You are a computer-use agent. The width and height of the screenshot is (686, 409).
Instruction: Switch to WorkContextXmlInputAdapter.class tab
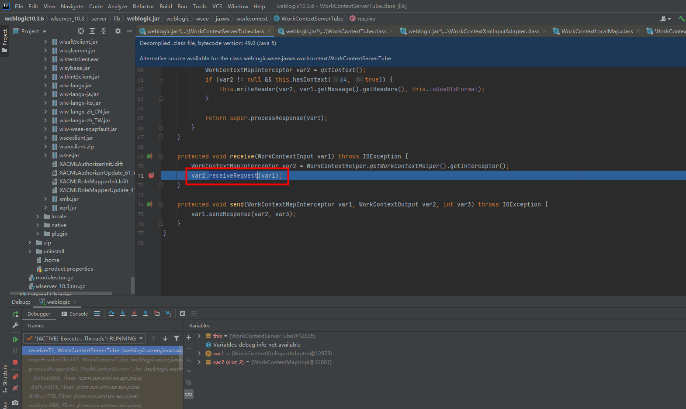click(474, 31)
